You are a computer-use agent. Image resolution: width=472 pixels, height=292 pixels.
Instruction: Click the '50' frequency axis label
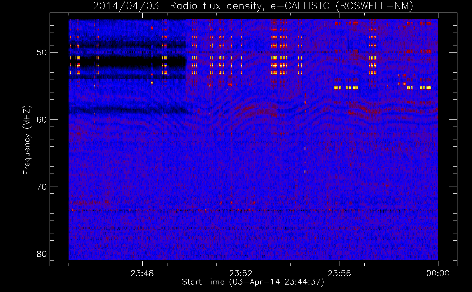tap(42, 53)
